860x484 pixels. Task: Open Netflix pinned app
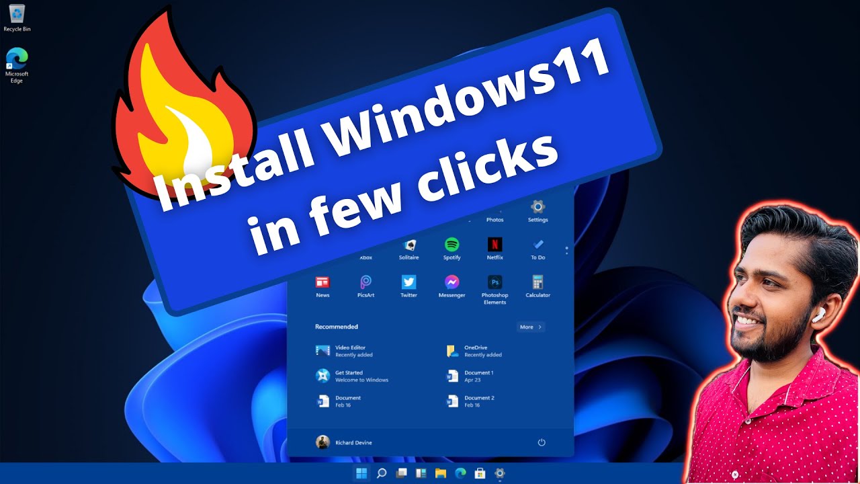(494, 249)
